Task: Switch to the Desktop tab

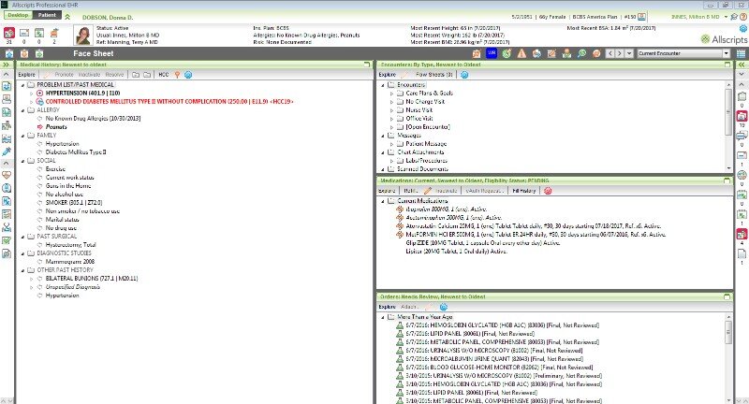Action: 18,17
